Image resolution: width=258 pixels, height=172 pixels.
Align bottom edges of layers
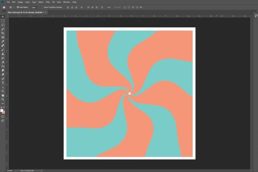tap(97, 7)
